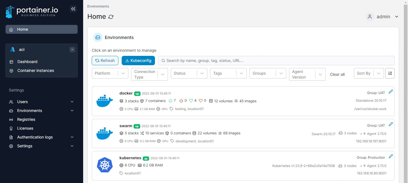Screen dimensions: 408x183
Task: Edit the docker environment pencil icon
Action: tap(391, 91)
